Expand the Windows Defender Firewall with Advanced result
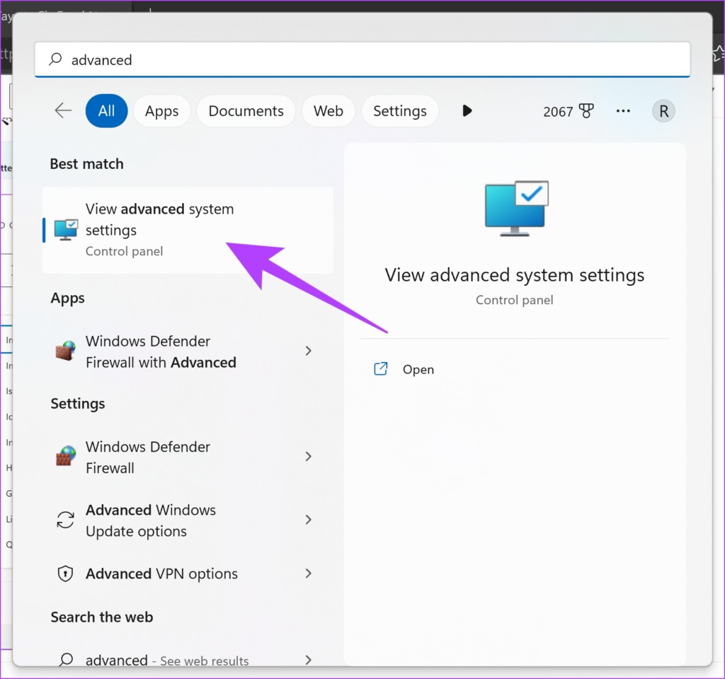The width and height of the screenshot is (725, 679). point(308,351)
